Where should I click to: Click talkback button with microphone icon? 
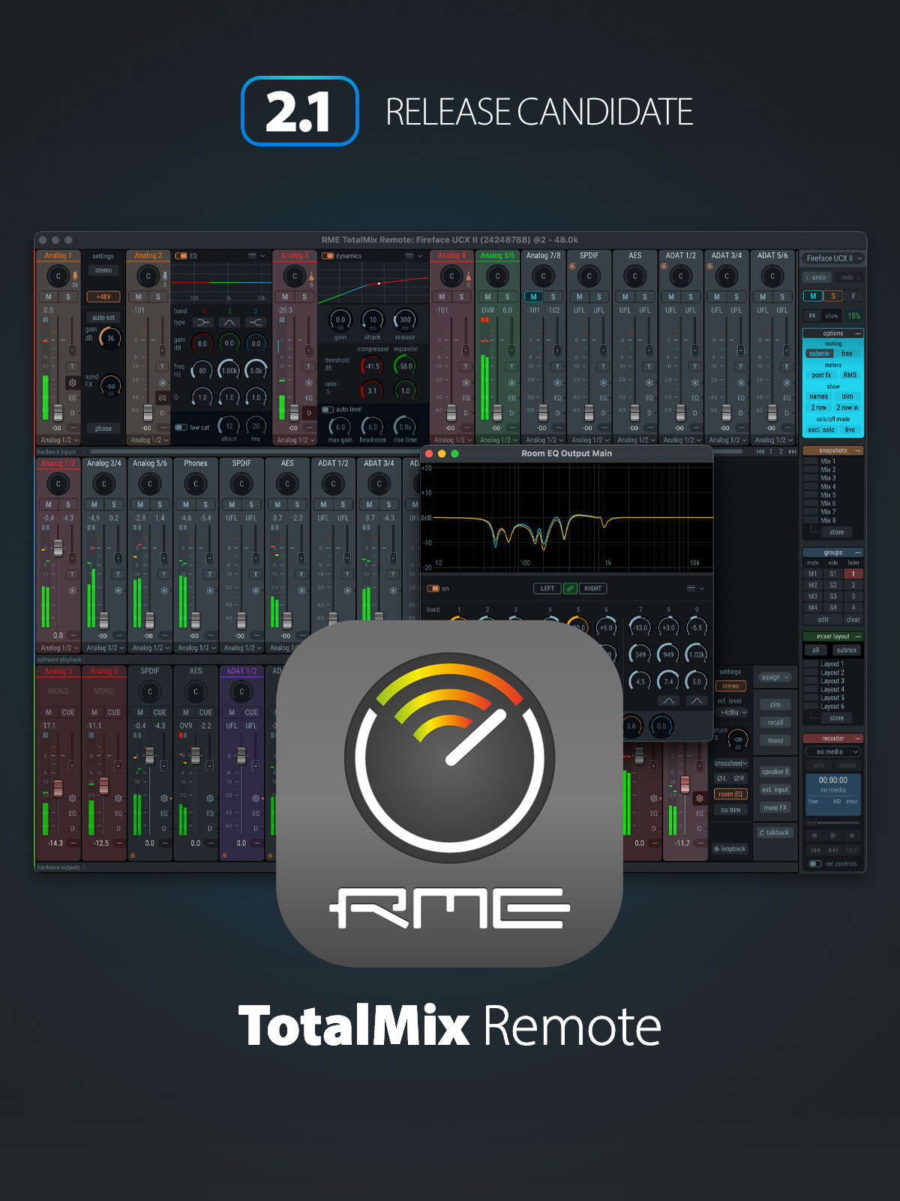coord(775,832)
